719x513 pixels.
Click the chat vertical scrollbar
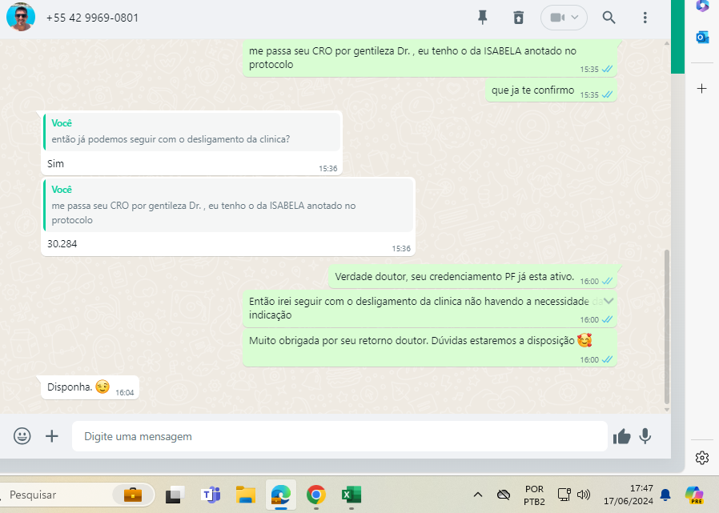pos(667,327)
